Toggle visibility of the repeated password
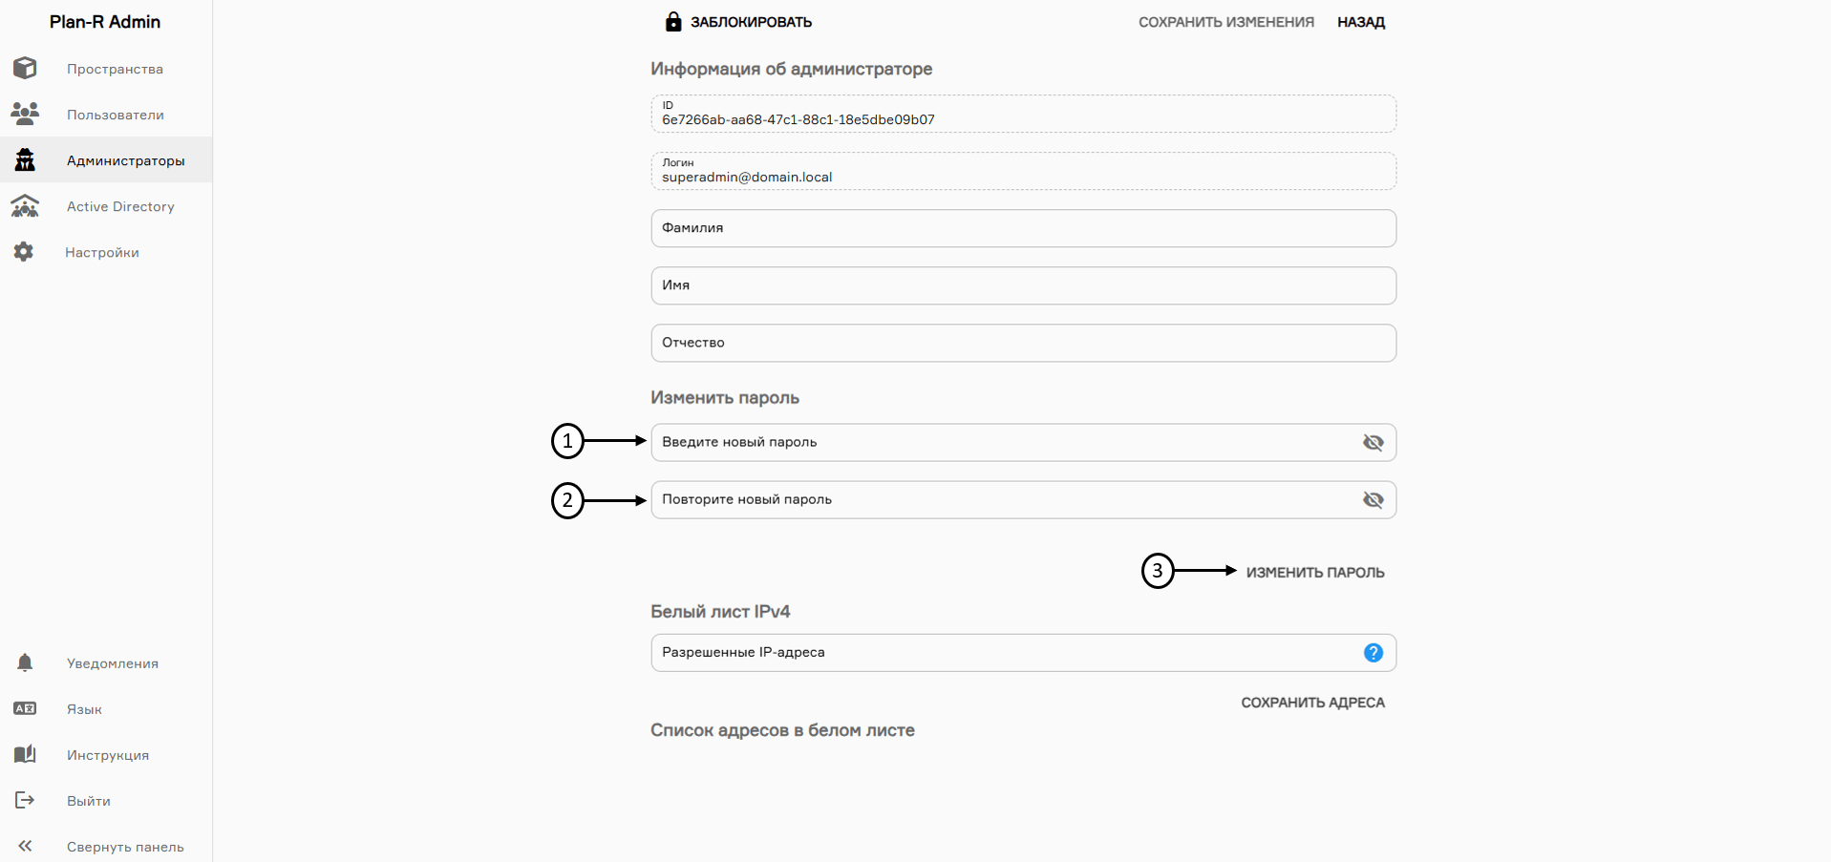Screen dimensions: 1831x862 pyautogui.click(x=1373, y=500)
